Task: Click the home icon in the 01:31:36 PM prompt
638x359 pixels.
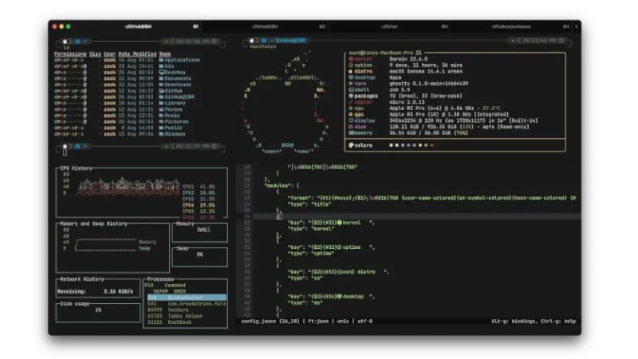Action: tap(77, 41)
